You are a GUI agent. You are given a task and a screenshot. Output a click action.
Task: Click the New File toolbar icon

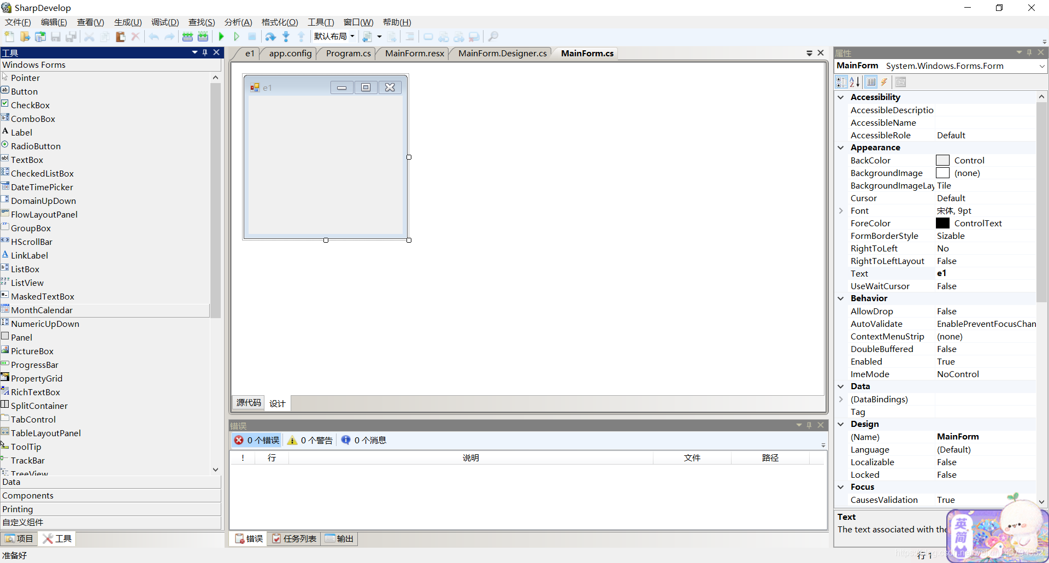9,37
